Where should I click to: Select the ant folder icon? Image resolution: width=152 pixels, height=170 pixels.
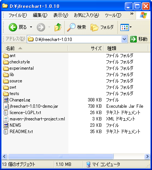click(x=6, y=56)
